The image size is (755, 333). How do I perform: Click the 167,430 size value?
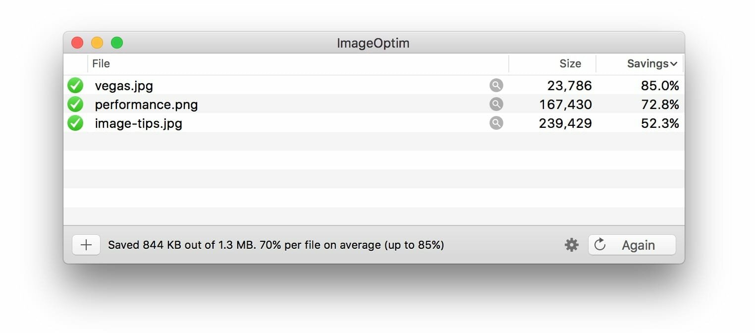(x=565, y=105)
